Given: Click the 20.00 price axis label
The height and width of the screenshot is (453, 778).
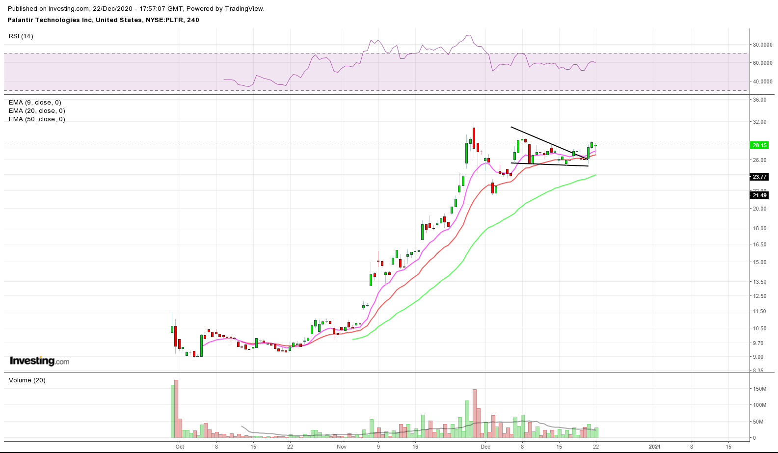Looking at the screenshot, I should coord(759,209).
